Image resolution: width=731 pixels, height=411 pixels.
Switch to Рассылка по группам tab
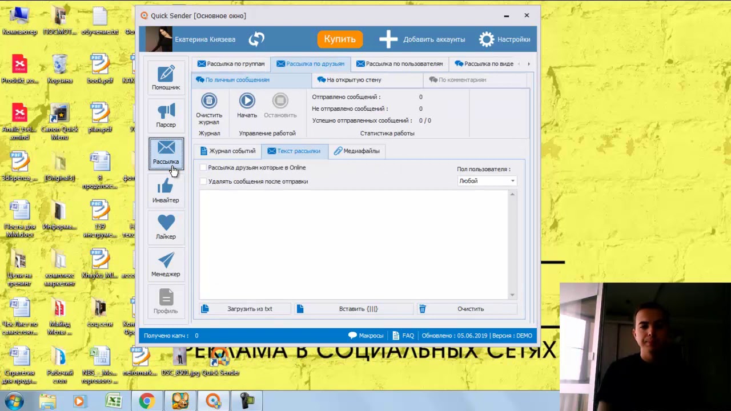pos(231,64)
